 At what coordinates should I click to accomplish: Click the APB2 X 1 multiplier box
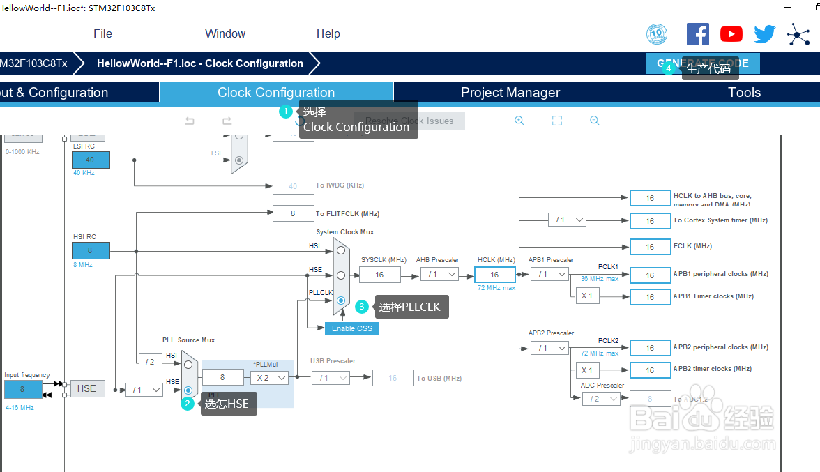(x=587, y=370)
